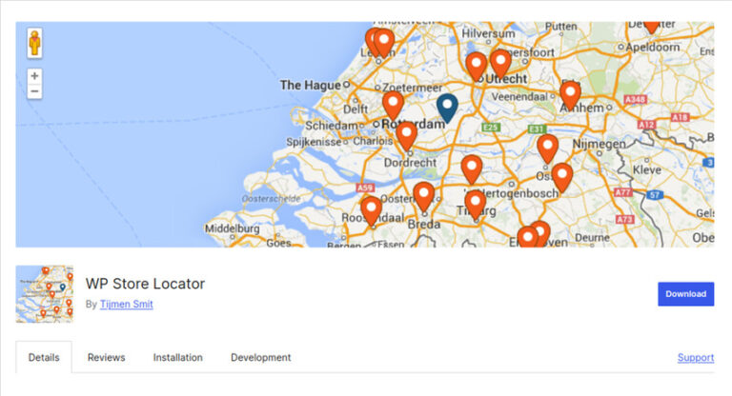
Task: Click the orange marker above Oss
Action: click(x=548, y=148)
